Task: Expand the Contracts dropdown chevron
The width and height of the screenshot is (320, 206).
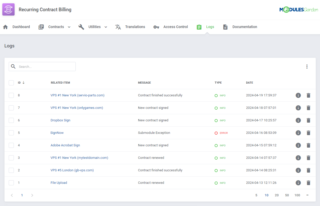Action: (69, 27)
